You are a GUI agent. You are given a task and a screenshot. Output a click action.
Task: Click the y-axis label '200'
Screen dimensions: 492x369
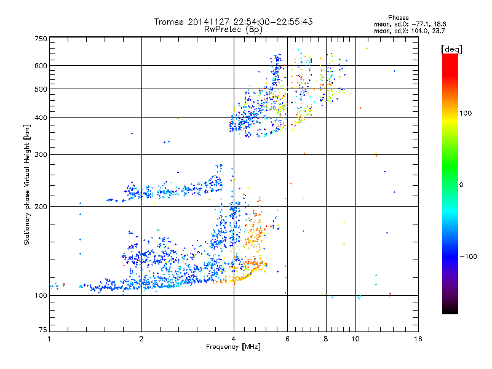click(41, 207)
